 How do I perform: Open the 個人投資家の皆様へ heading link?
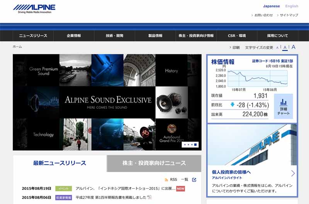point(231,172)
